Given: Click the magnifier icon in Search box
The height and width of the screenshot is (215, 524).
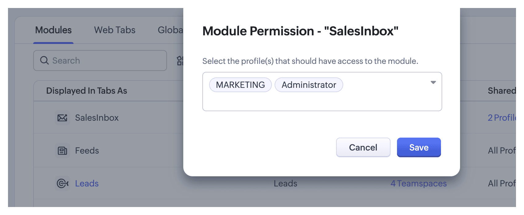Looking at the screenshot, I should tap(44, 61).
